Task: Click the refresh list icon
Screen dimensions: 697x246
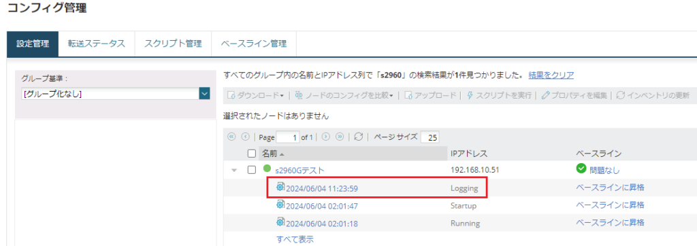Action: tap(359, 137)
